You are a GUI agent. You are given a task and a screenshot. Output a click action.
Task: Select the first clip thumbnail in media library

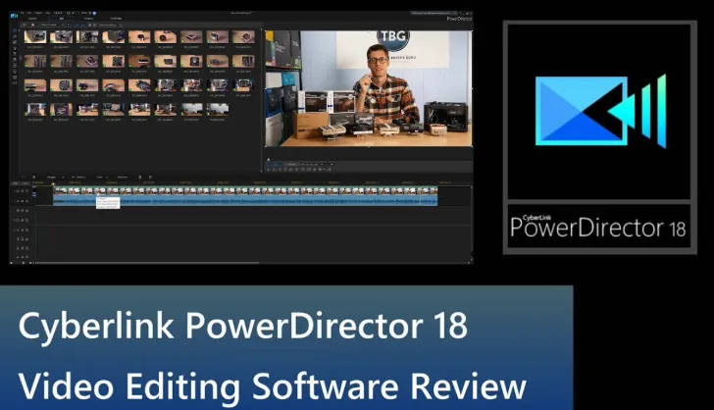click(x=35, y=36)
